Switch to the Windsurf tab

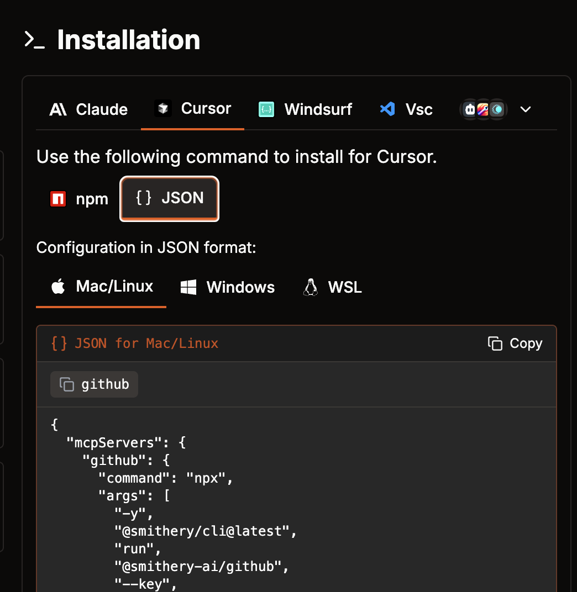click(305, 109)
